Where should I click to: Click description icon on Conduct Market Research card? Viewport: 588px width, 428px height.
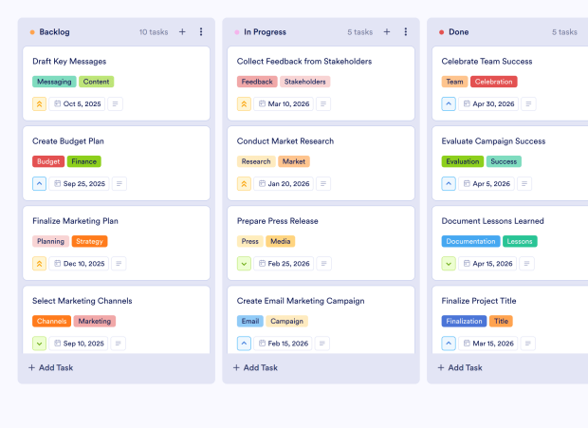324,184
